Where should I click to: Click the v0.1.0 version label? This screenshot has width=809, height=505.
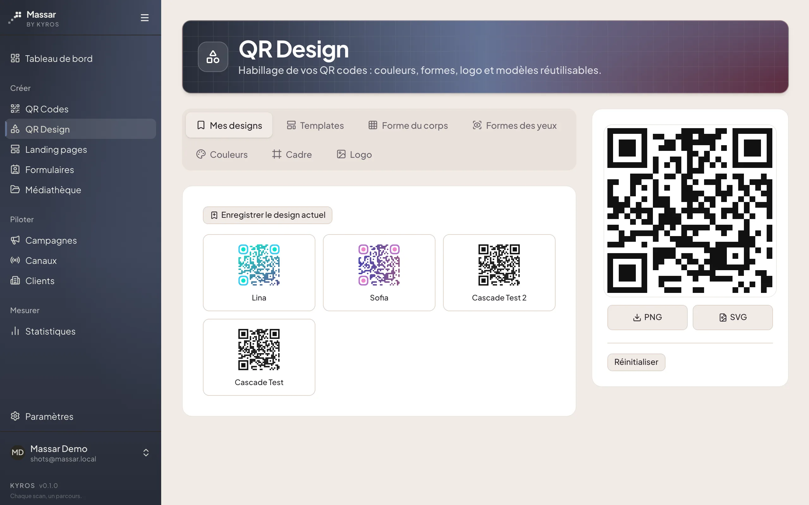[48, 486]
